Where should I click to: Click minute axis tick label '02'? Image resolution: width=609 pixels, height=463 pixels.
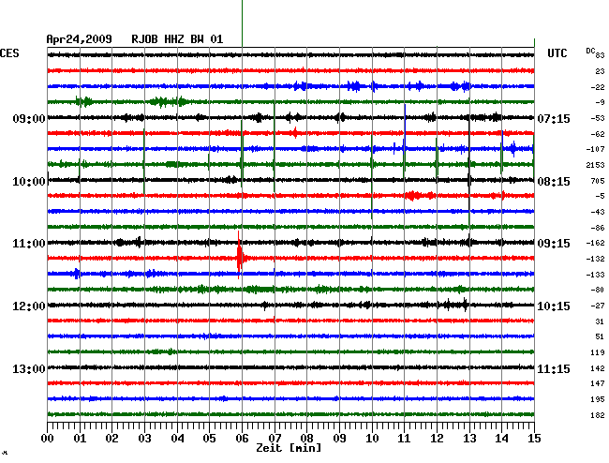(111, 439)
